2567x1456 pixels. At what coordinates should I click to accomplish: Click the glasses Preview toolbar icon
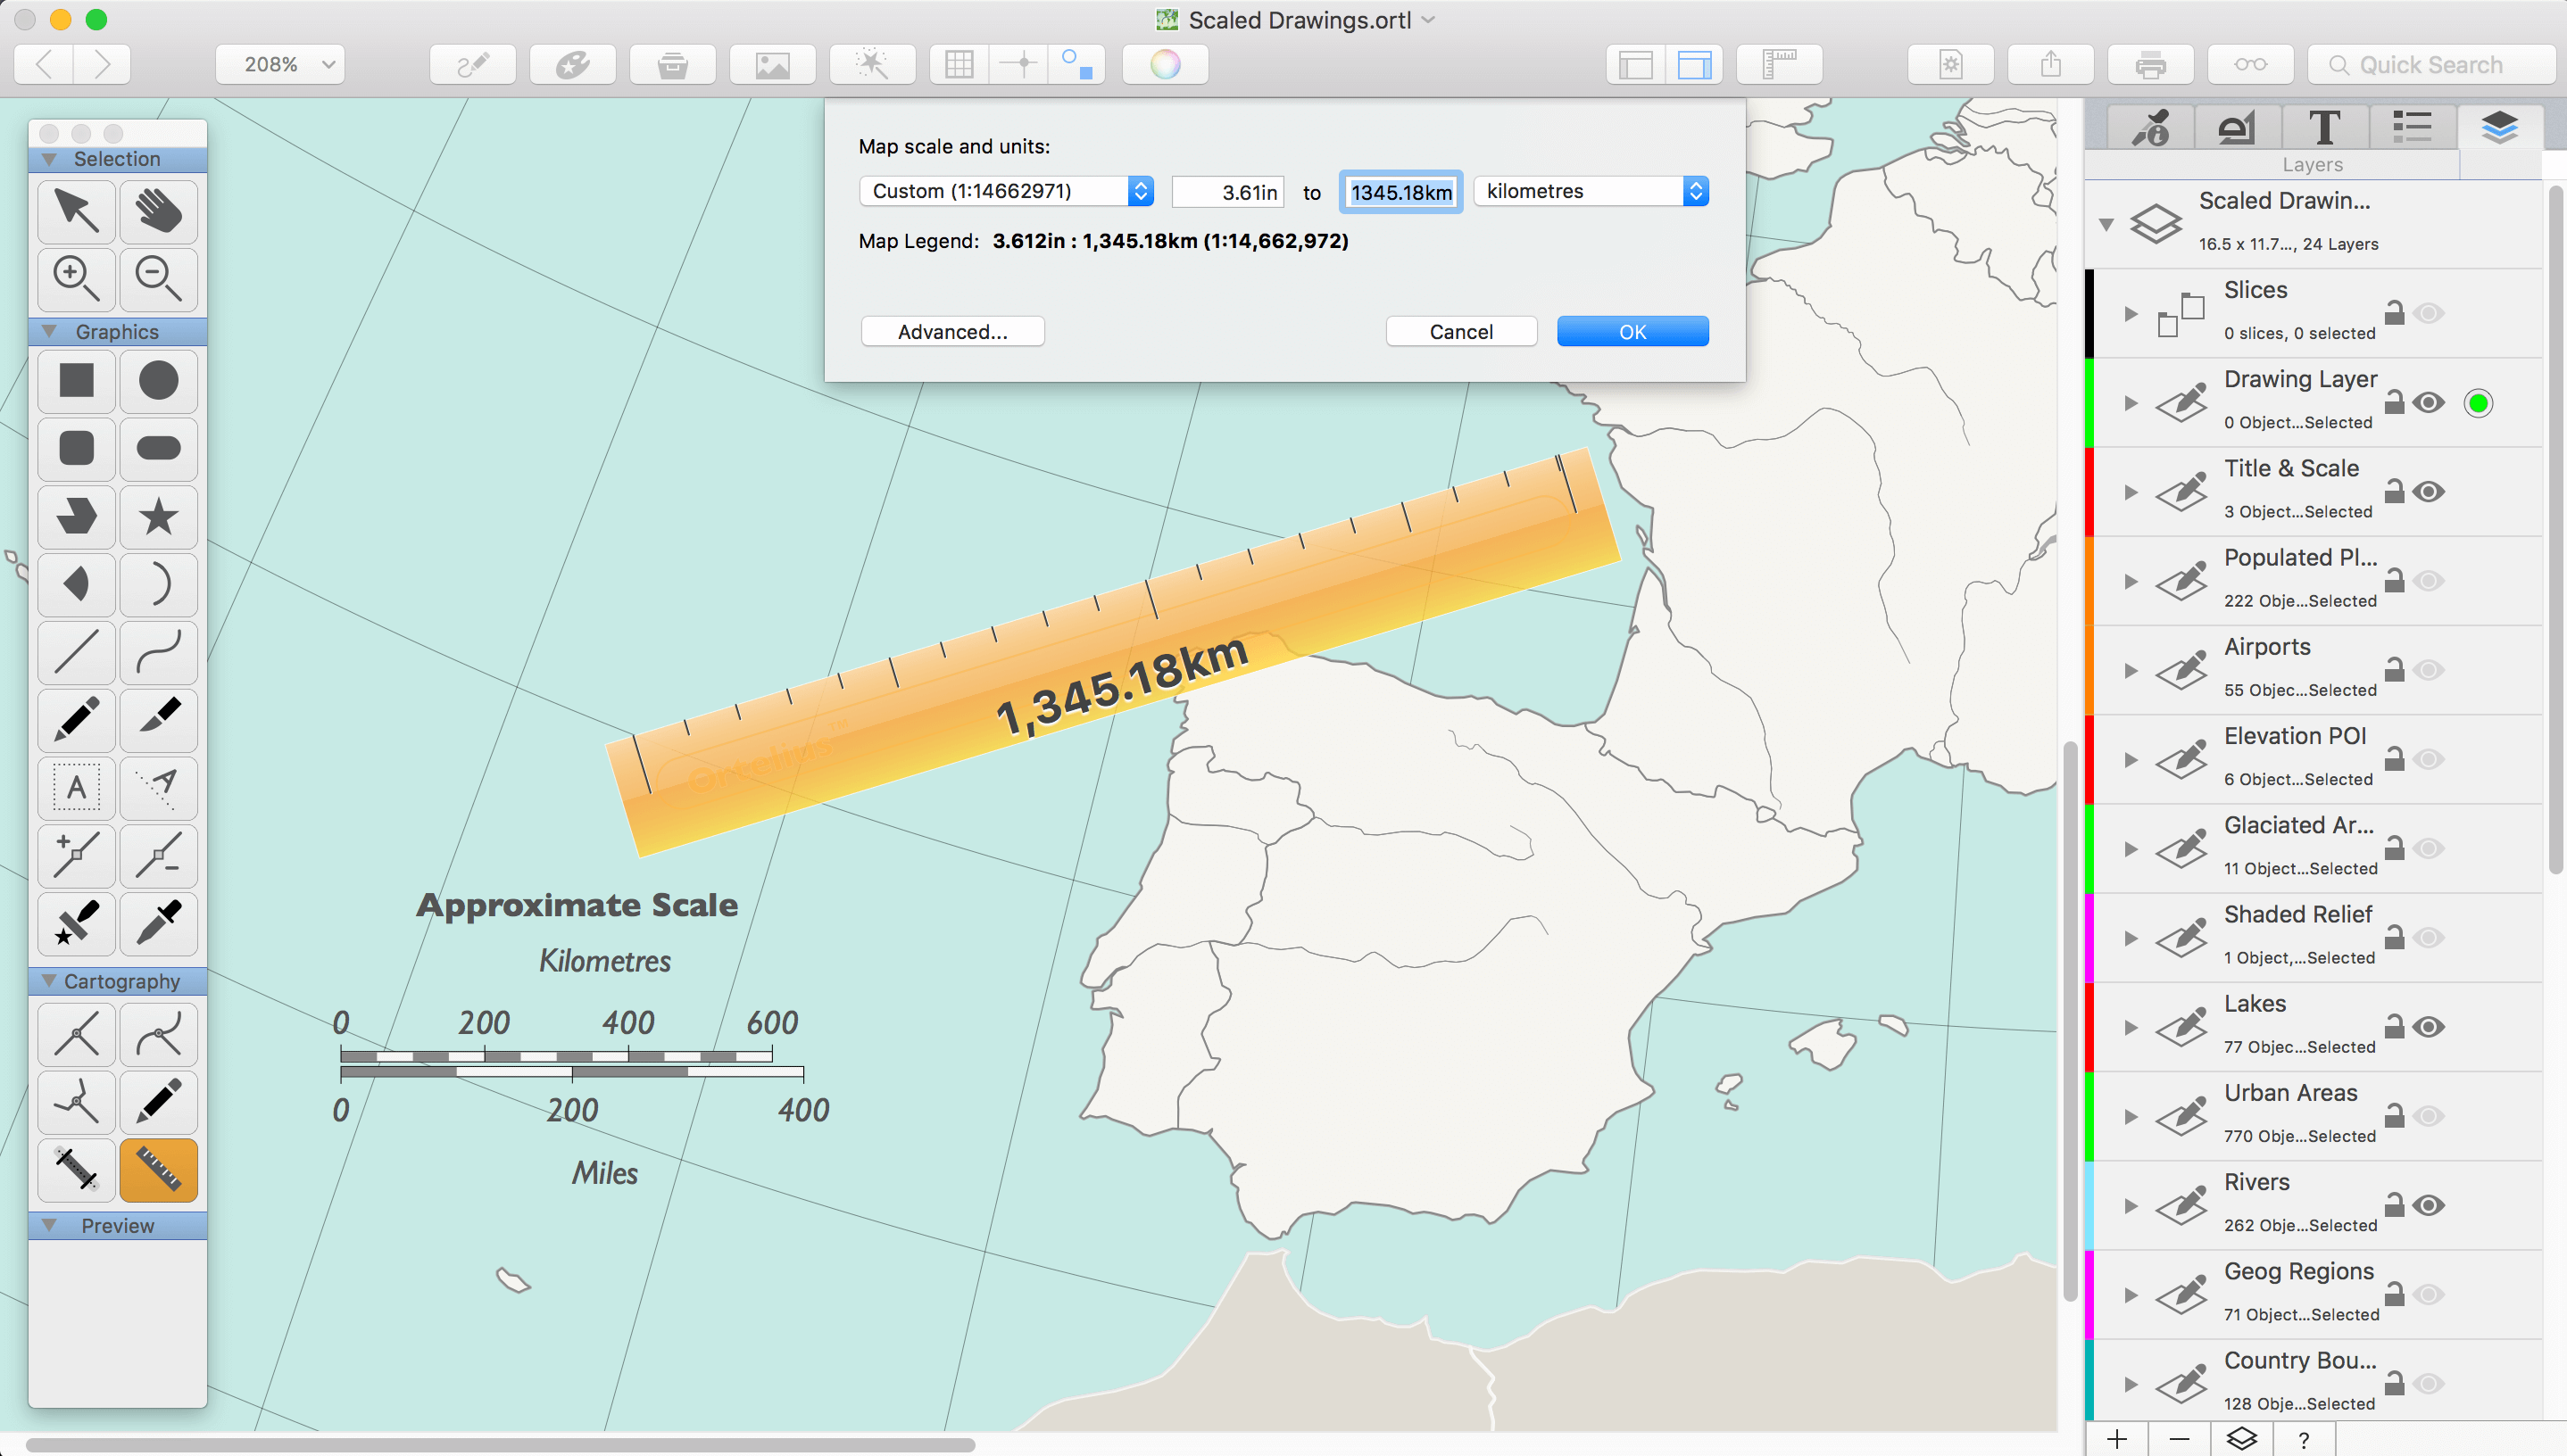pyautogui.click(x=2250, y=65)
